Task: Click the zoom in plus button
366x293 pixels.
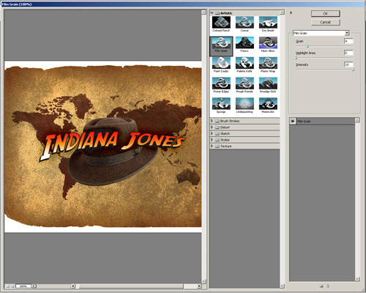Action: pos(12,286)
